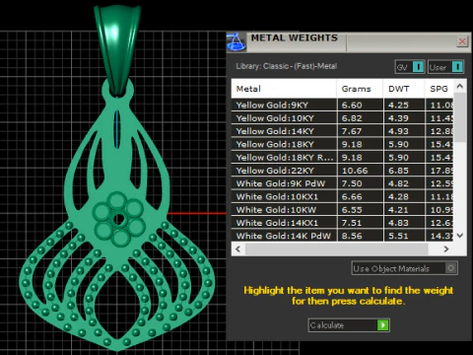Screen dimensions: 473x355
Task: Sort by the Grams column header
Action: pyautogui.click(x=360, y=89)
